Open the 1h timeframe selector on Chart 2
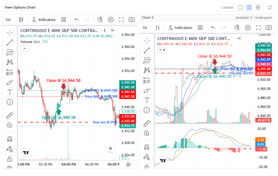The height and width of the screenshot is (176, 278). pos(145,28)
